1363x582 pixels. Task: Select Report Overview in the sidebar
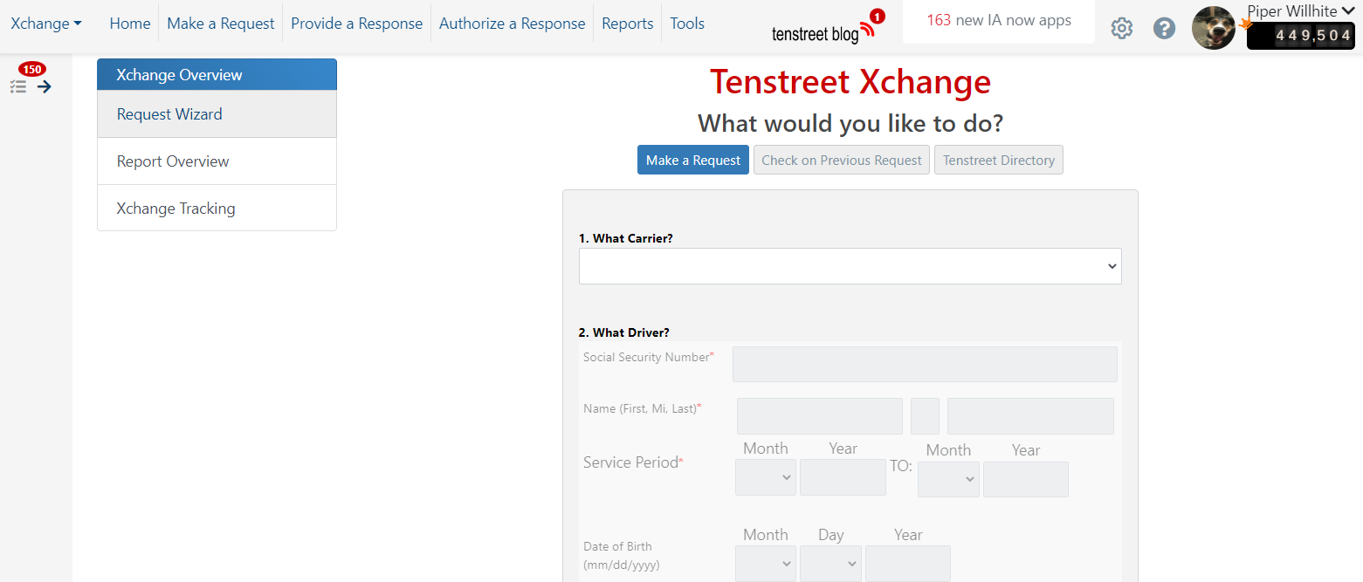pos(217,161)
